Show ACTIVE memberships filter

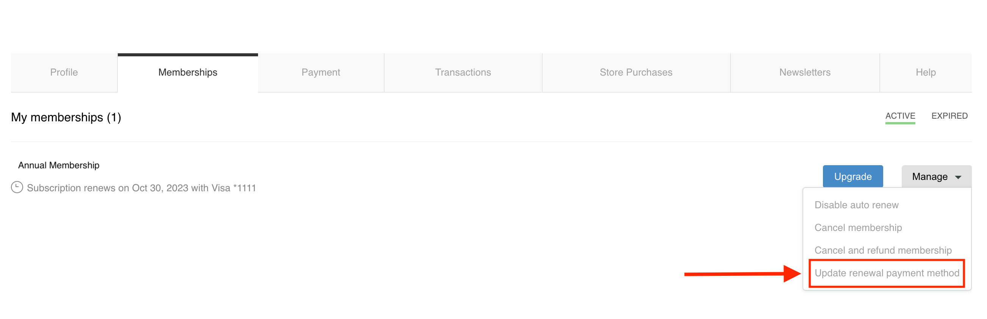click(x=900, y=116)
